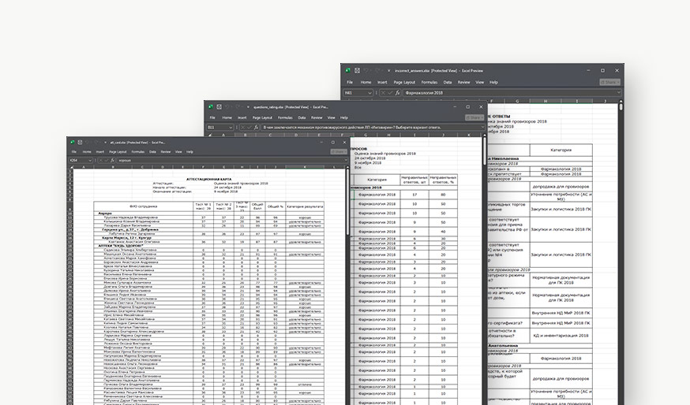The image size is (690, 405).
Task: Click the Insert Function icon in incorrect_answers window
Action: point(399,92)
